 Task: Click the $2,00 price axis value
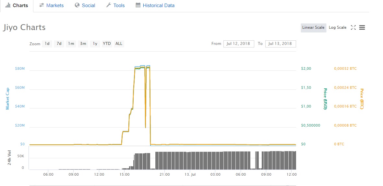point(306,68)
